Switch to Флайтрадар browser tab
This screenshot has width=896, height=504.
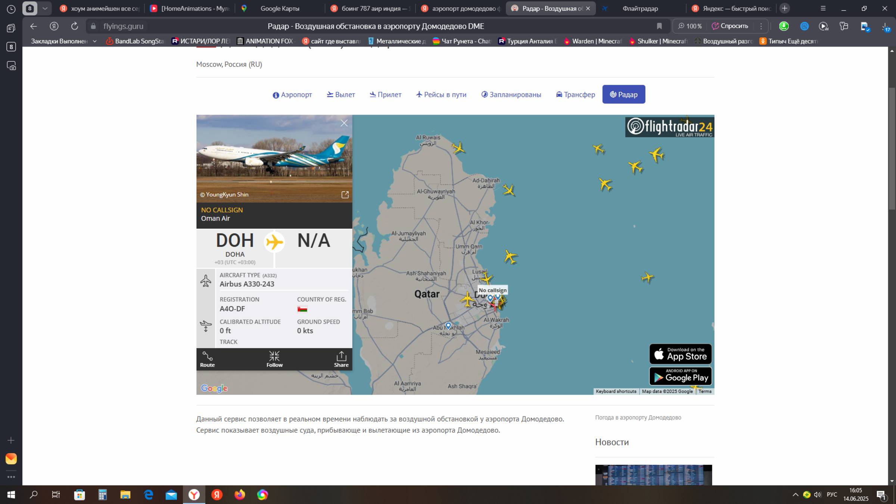[640, 8]
